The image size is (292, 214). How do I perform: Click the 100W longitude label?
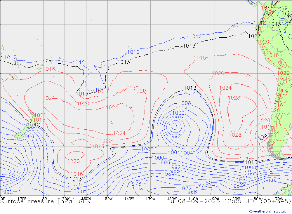click(215, 199)
